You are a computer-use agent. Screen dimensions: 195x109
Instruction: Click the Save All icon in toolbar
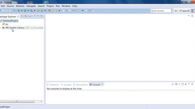pyautogui.click(x=6, y=11)
